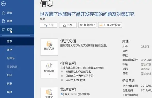
Task: Click the 上次修改时间 label
Action: [x=130, y=86]
